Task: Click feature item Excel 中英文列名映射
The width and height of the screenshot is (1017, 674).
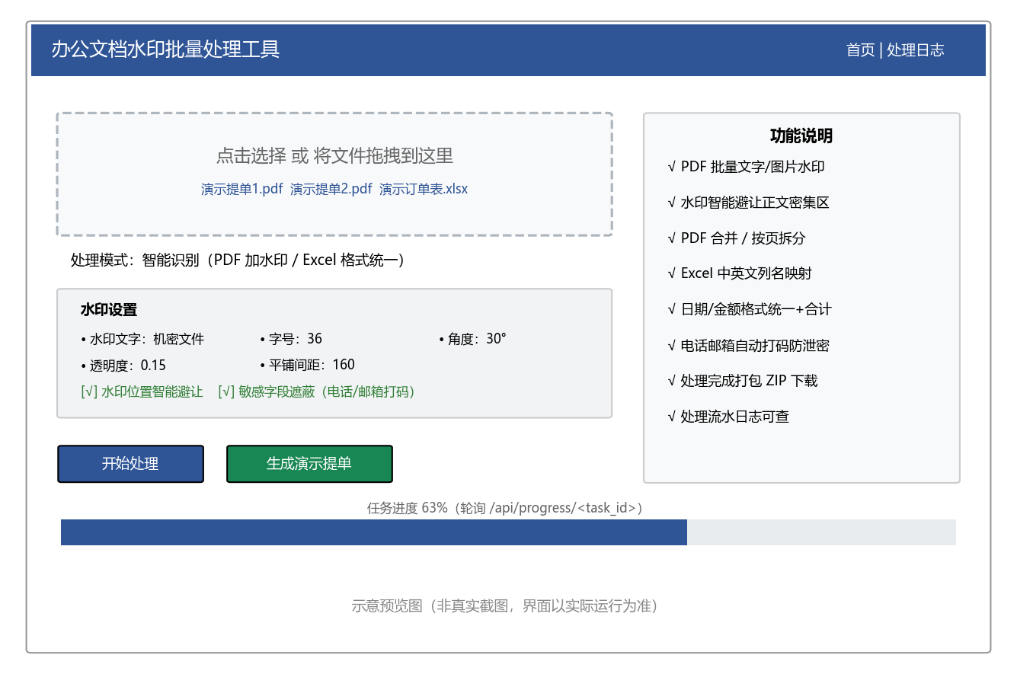Action: pos(741,274)
